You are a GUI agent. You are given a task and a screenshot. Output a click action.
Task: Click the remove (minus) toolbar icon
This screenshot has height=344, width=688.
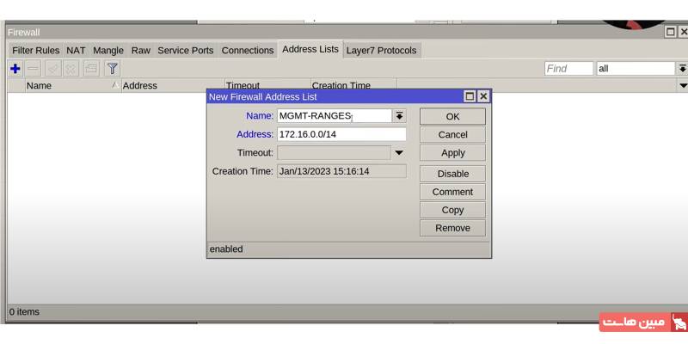coord(34,69)
